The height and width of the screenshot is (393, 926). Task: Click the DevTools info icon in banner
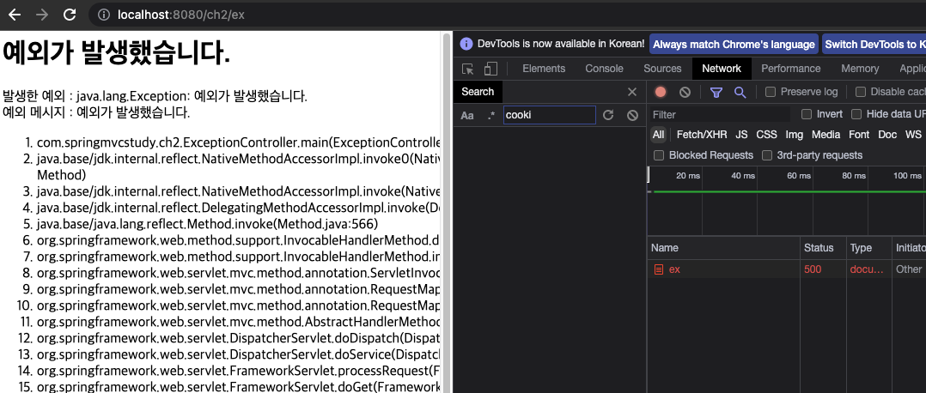coord(466,45)
